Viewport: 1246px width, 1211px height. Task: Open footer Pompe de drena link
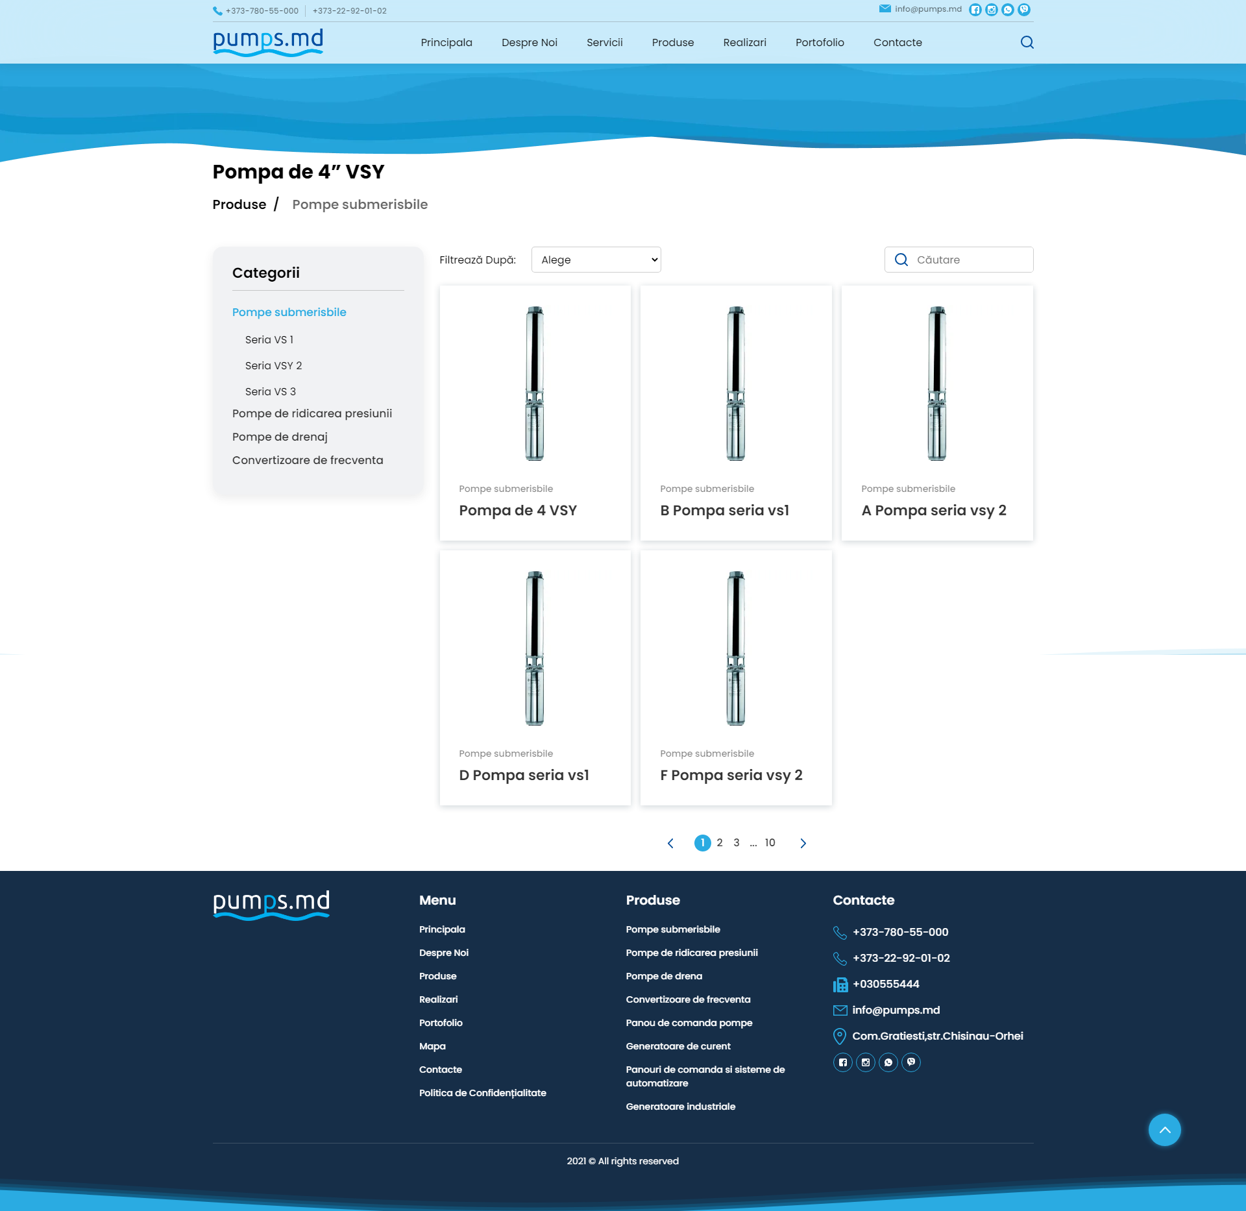click(x=664, y=976)
